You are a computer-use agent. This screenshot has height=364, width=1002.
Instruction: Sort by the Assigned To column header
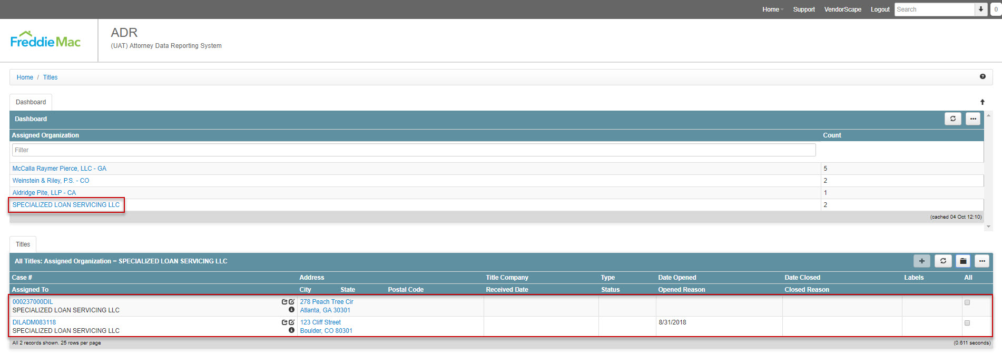click(x=30, y=290)
